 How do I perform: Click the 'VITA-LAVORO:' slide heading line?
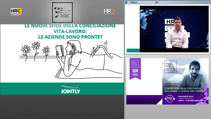coord(70,31)
